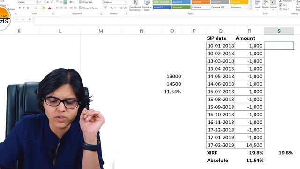Image resolution: width=300 pixels, height=169 pixels.
Task: Open Format as Table gallery
Action: [147, 6]
